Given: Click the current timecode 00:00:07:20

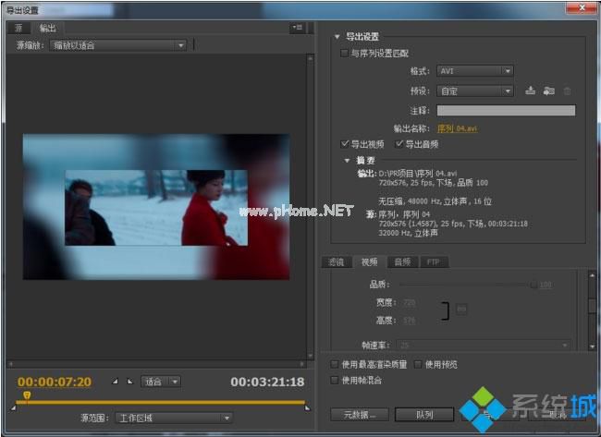Looking at the screenshot, I should click(55, 382).
